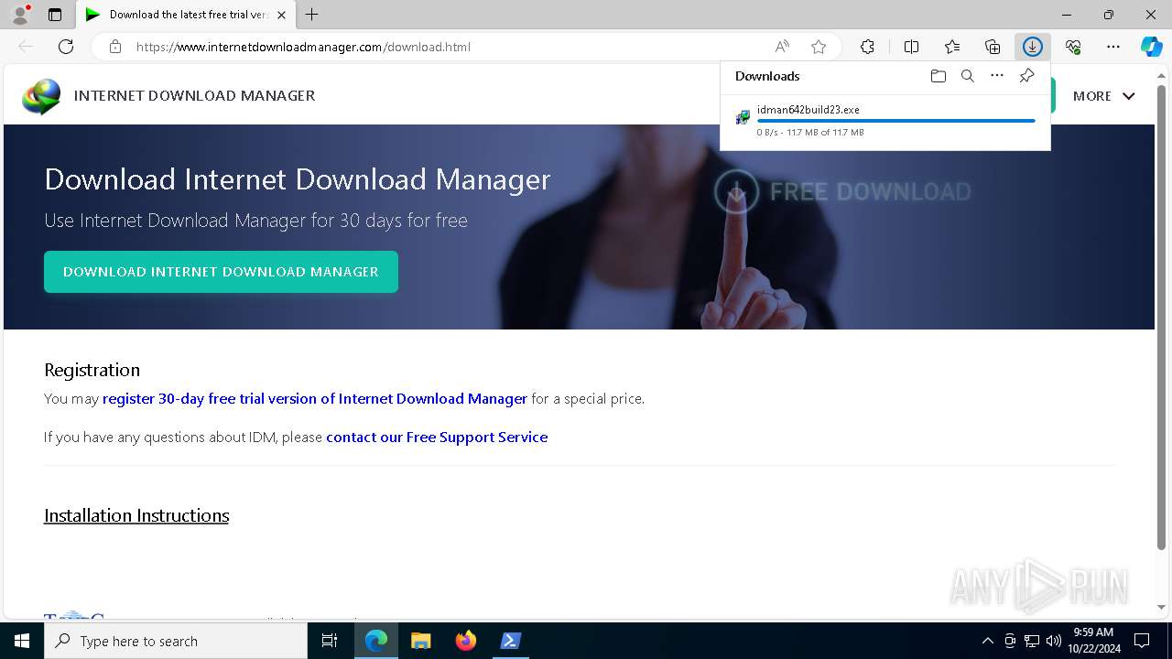Toggle split screen view
Viewport: 1172px width, 659px height.
[911, 47]
